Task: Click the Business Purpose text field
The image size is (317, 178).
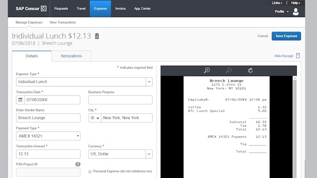Action: pos(120,100)
